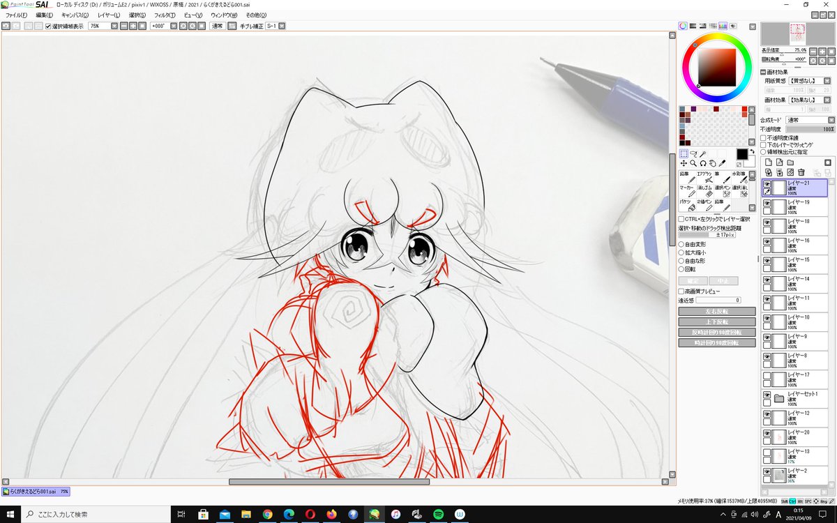This screenshot has height=523, width=837.
Task: Choose the 消しゴム eraser tool
Action: (x=705, y=192)
